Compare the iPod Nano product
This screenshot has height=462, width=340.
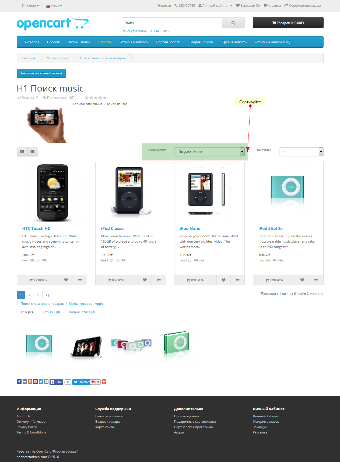[x=238, y=280]
